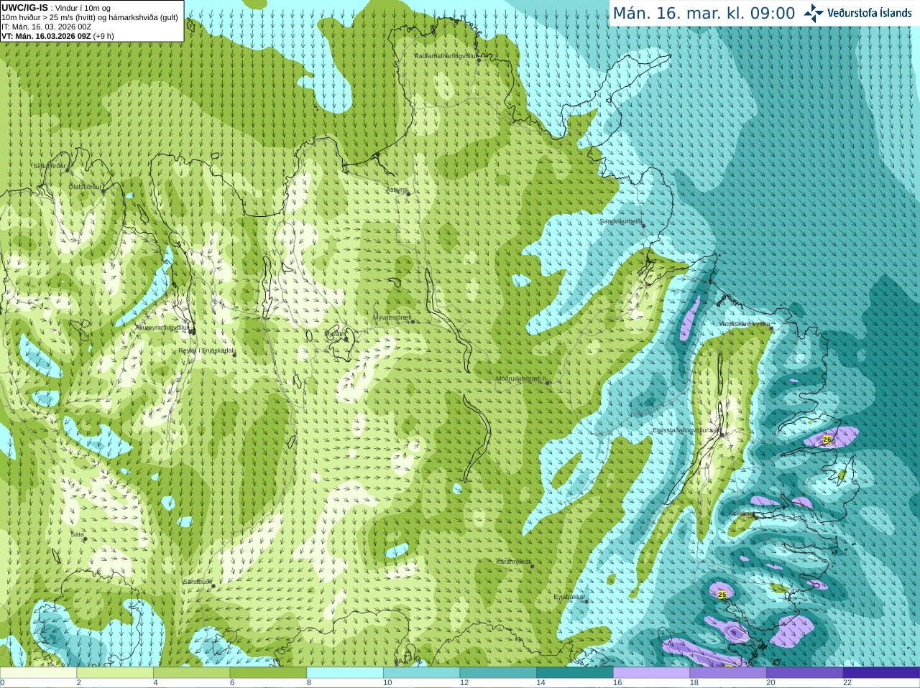Click the Ólafsfjörður station label
920x688 pixels.
click(x=85, y=187)
